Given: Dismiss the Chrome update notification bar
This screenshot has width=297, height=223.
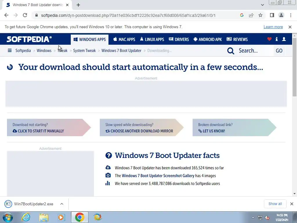Looking at the screenshot, I should point(290,27).
